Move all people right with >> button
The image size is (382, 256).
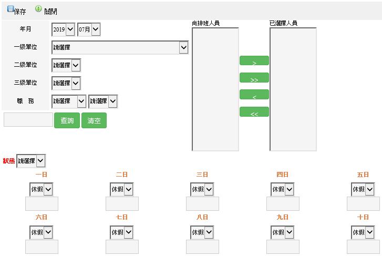(x=254, y=78)
